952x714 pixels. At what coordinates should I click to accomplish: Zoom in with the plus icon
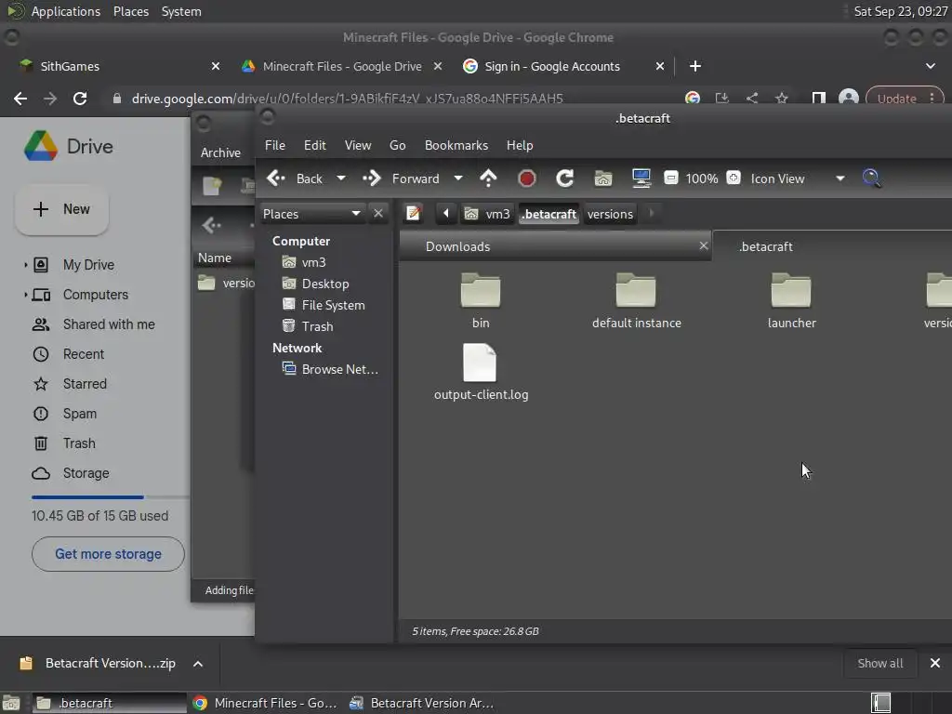point(734,178)
